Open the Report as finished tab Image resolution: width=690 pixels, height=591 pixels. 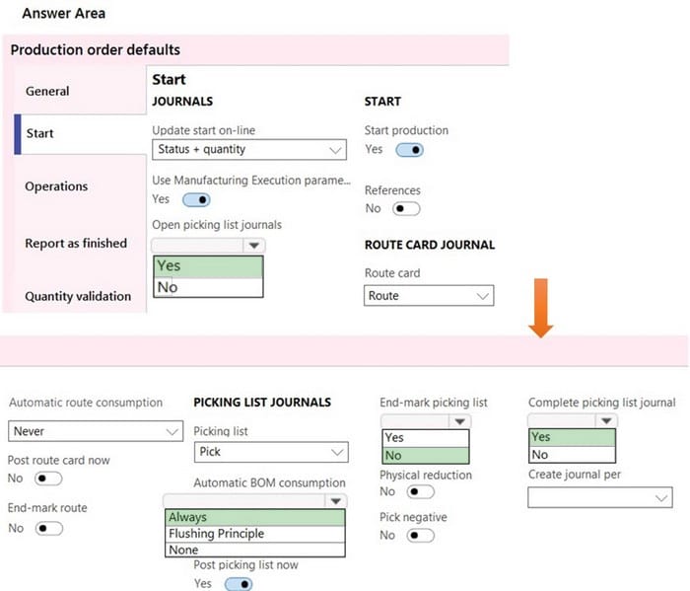click(x=76, y=243)
